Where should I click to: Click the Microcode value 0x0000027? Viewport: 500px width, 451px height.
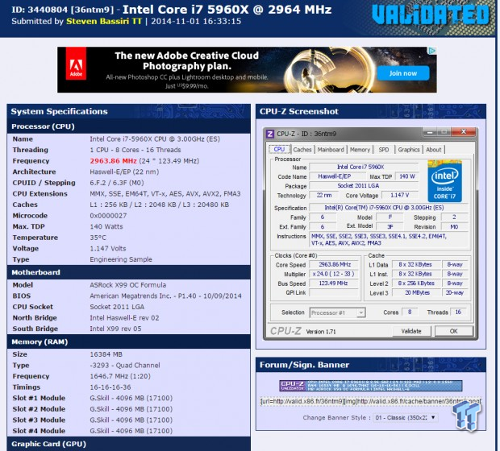click(108, 216)
